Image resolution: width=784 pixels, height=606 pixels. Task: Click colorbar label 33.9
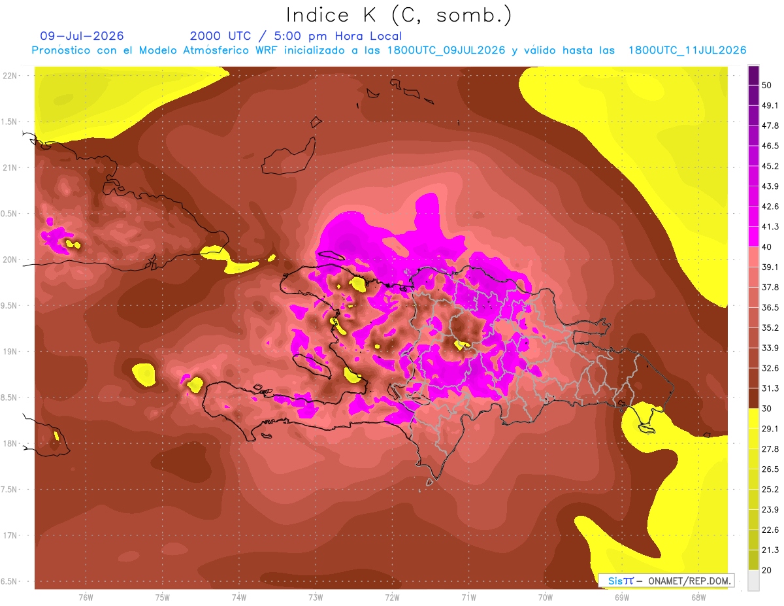coord(770,348)
